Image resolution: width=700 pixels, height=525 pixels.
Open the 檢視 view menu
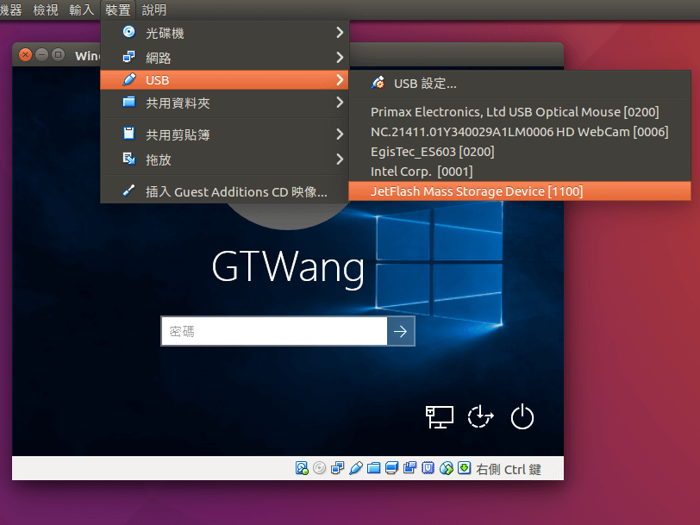(46, 10)
